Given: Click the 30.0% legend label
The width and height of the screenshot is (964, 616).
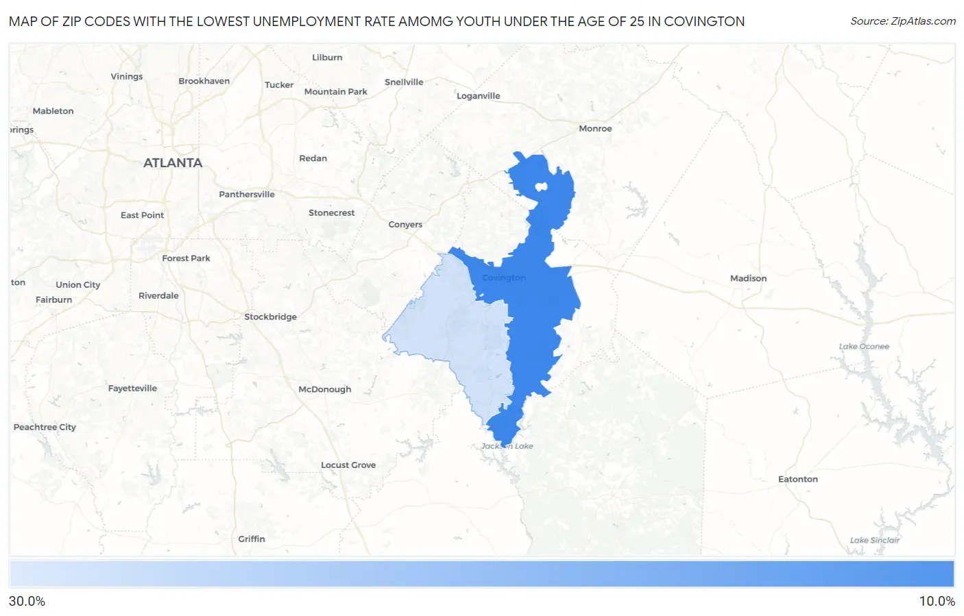Looking at the screenshot, I should 27,601.
